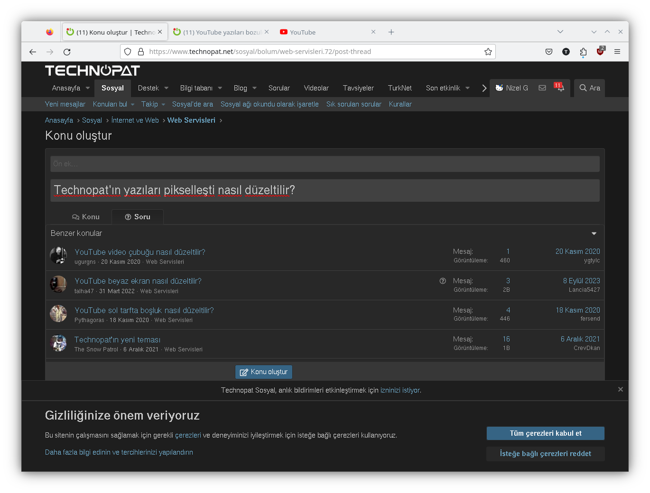
Task: Click the arrow to reveal more navigation items
Action: tap(484, 88)
